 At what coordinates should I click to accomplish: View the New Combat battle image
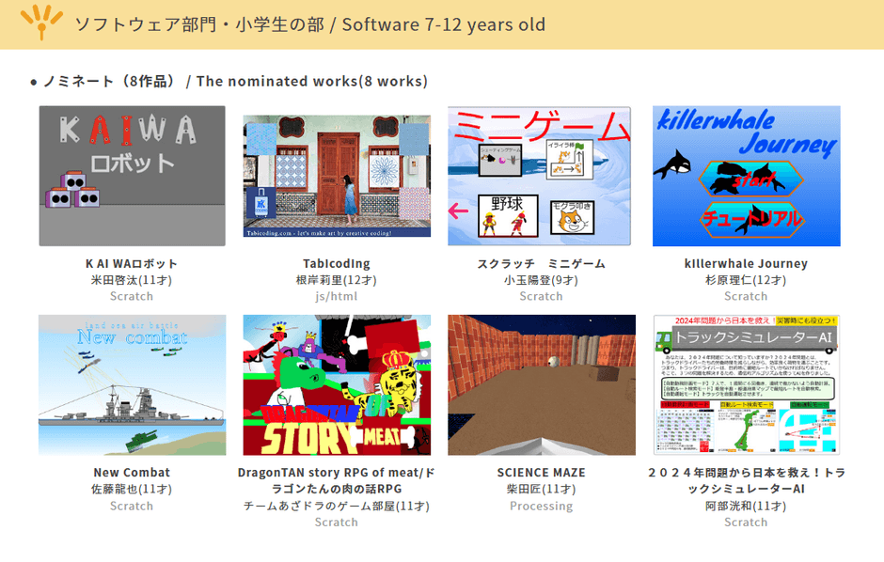click(x=131, y=382)
